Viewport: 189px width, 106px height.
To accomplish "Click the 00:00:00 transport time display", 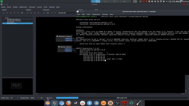I will [x=62, y=13].
